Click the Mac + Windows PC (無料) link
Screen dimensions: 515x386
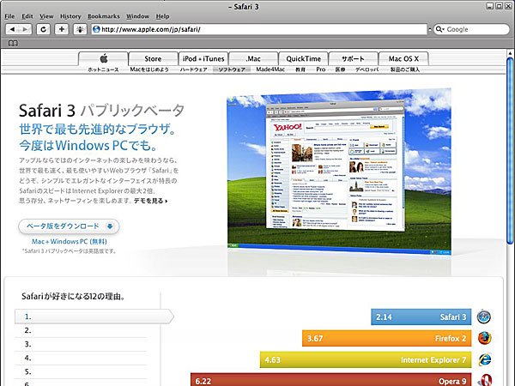pyautogui.click(x=70, y=242)
